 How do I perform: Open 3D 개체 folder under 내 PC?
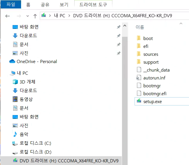click(28, 82)
